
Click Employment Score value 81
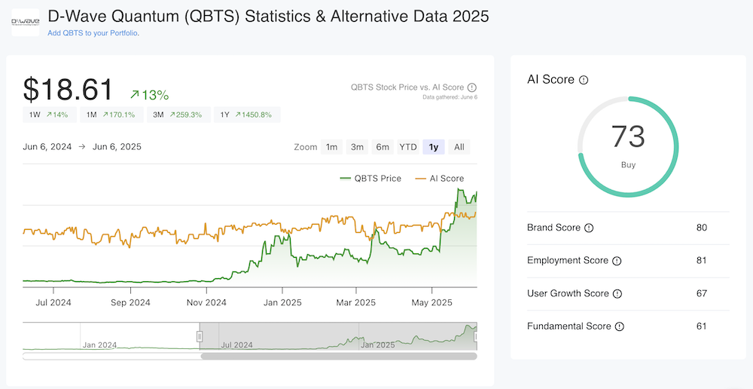[702, 261]
